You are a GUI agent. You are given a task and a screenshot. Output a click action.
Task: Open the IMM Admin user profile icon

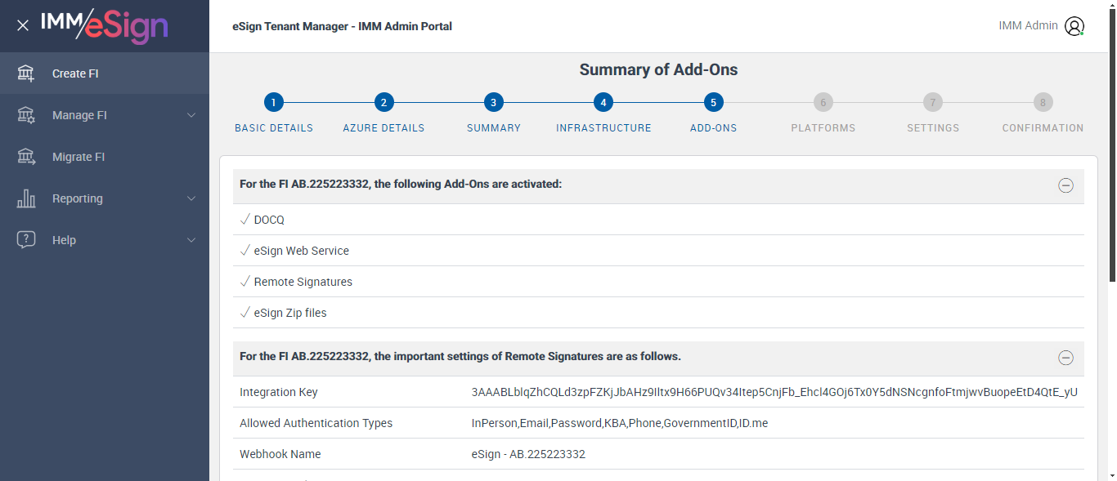[1074, 26]
